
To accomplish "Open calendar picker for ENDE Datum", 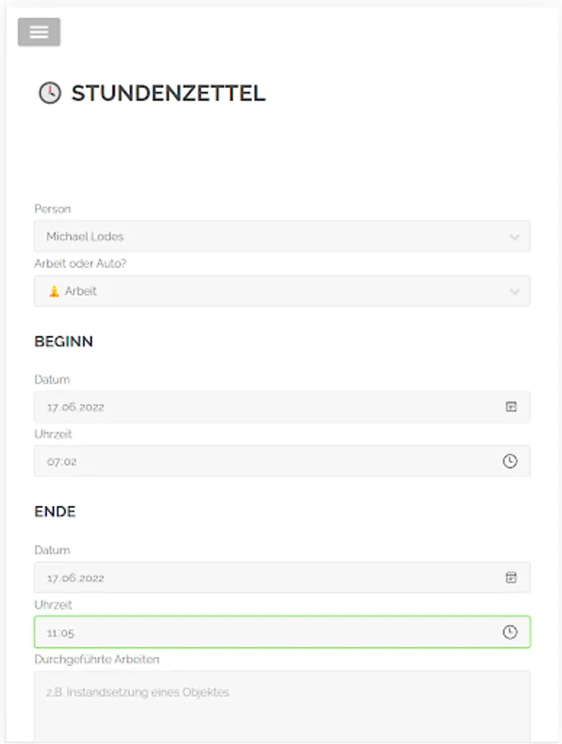I will pos(511,577).
